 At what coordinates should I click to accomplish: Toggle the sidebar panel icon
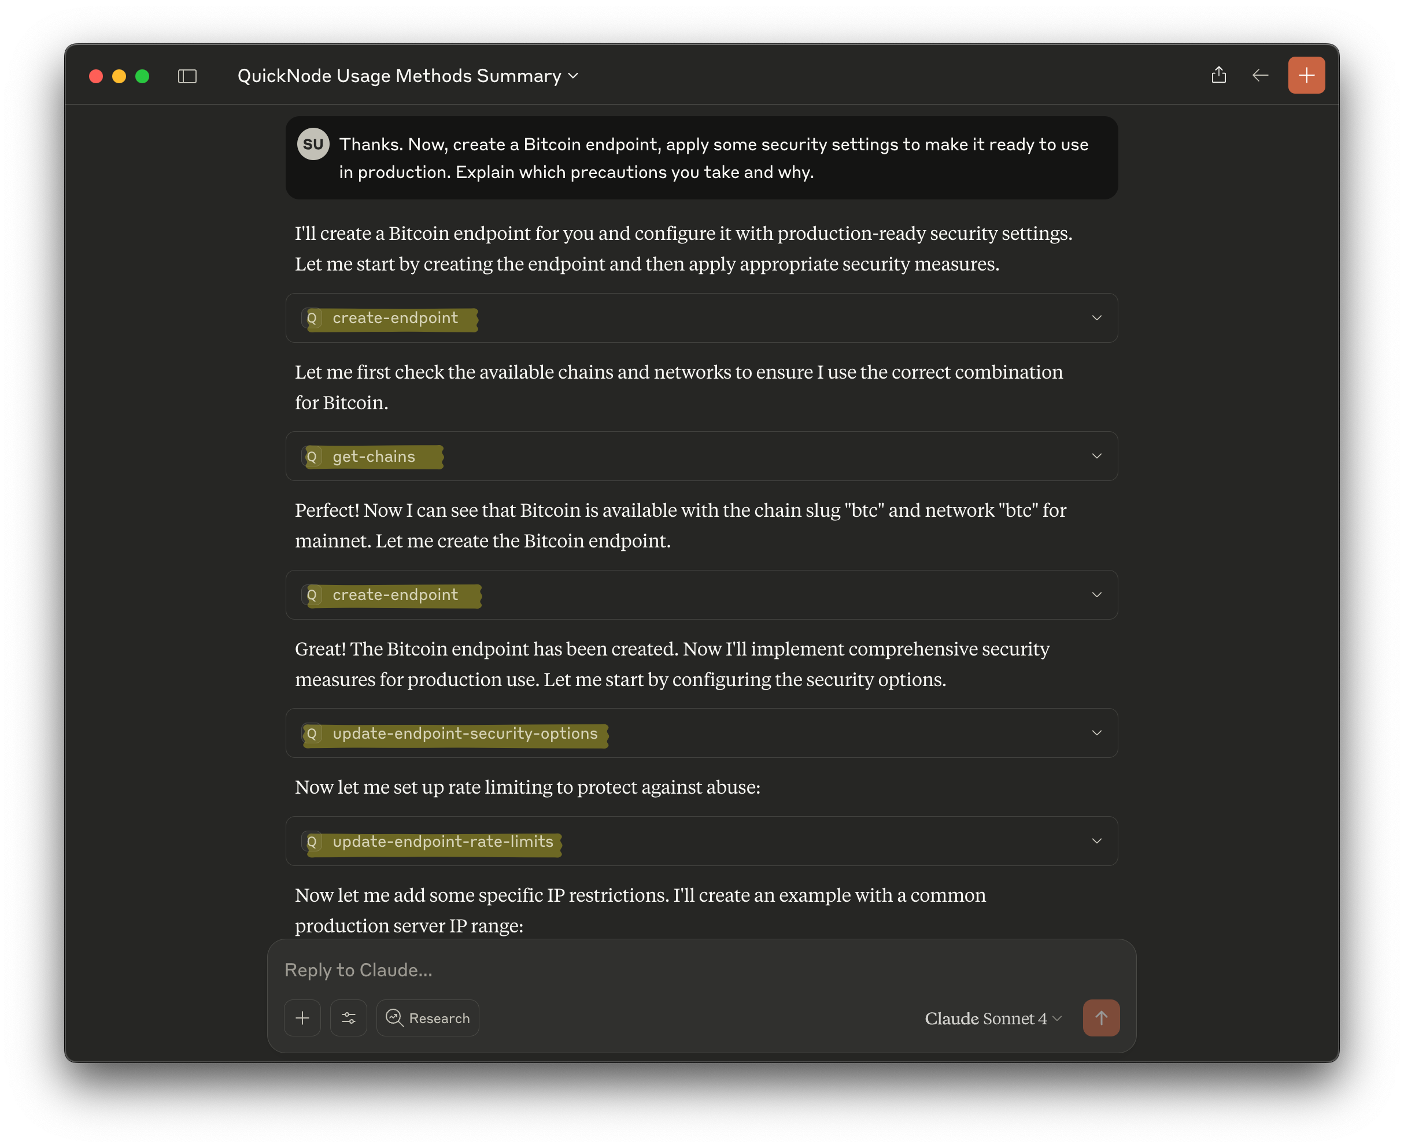click(x=187, y=76)
